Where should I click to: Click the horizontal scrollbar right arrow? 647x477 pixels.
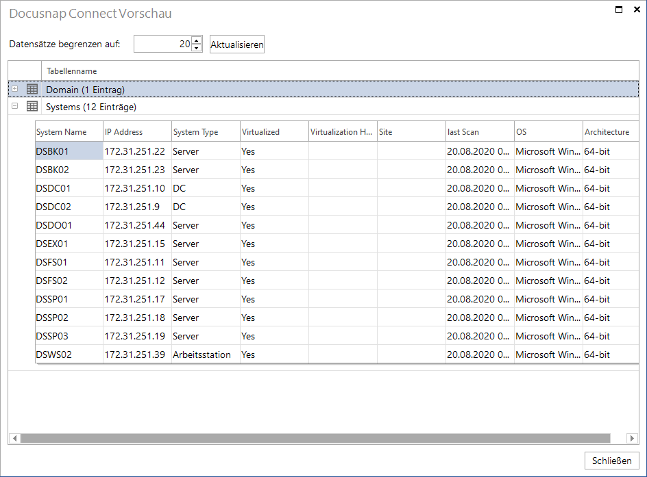pos(632,438)
